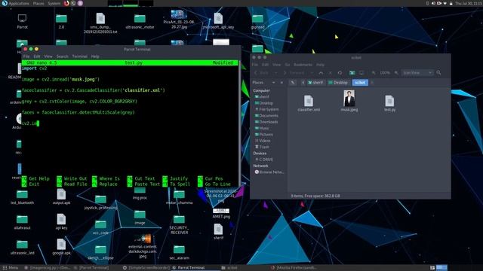Click the scibot breadcrumb in path bar
Image resolution: width=483 pixels, height=271 pixels.
point(360,83)
